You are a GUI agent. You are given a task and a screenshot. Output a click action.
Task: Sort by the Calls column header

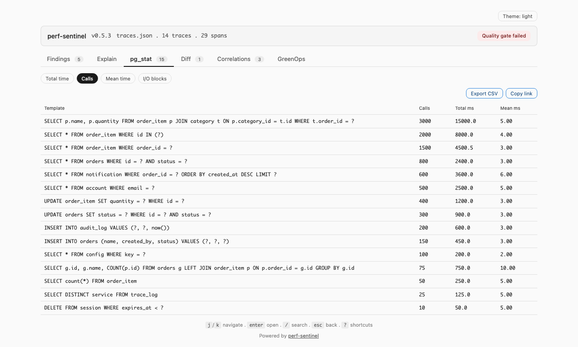(x=424, y=108)
